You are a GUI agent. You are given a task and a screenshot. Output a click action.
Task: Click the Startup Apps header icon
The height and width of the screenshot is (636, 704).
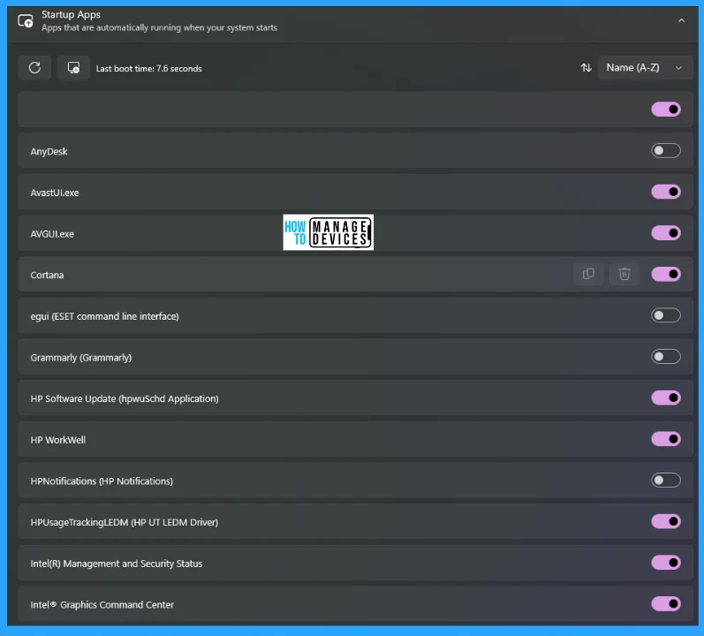[x=26, y=21]
